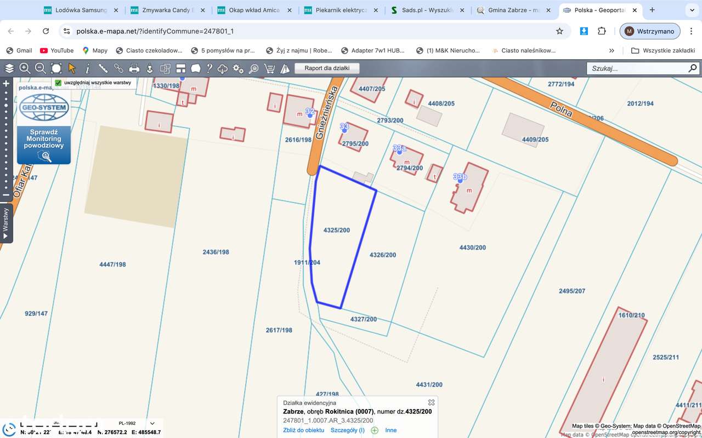The image size is (702, 438).
Task: Click the map zoom level slider track
Action: click(6, 140)
